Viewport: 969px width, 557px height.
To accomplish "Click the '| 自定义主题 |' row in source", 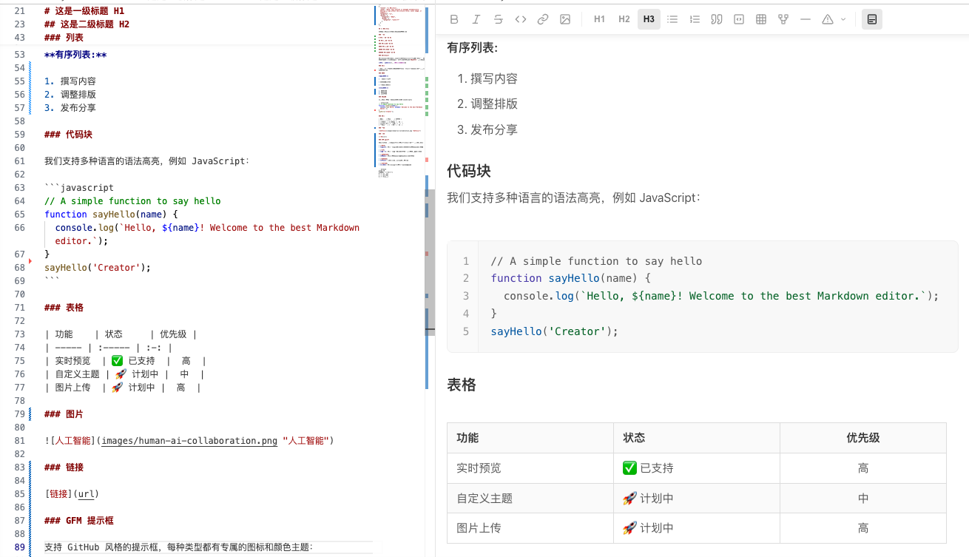I will coord(124,374).
